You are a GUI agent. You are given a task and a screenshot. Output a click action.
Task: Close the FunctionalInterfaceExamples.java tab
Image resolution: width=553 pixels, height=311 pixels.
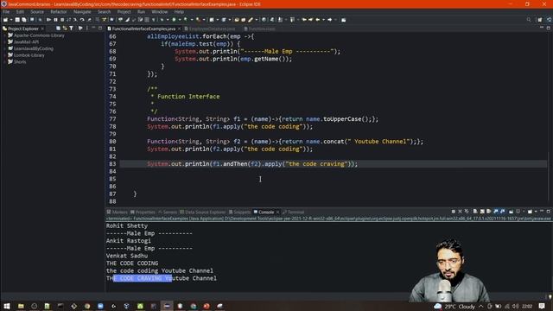point(179,29)
